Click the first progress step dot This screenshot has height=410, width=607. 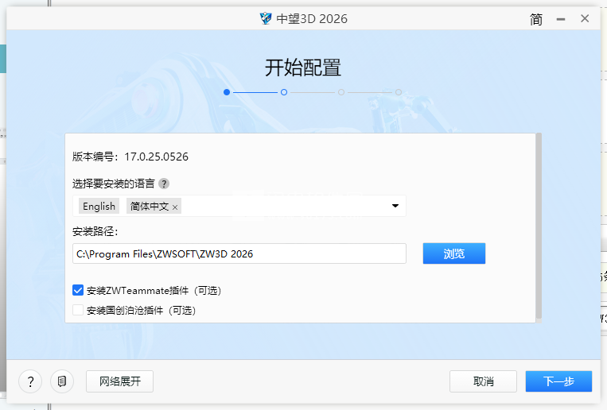tap(227, 92)
